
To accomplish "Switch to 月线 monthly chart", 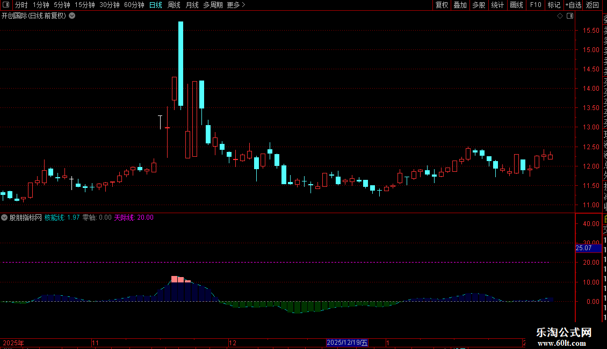I will click(x=192, y=5).
